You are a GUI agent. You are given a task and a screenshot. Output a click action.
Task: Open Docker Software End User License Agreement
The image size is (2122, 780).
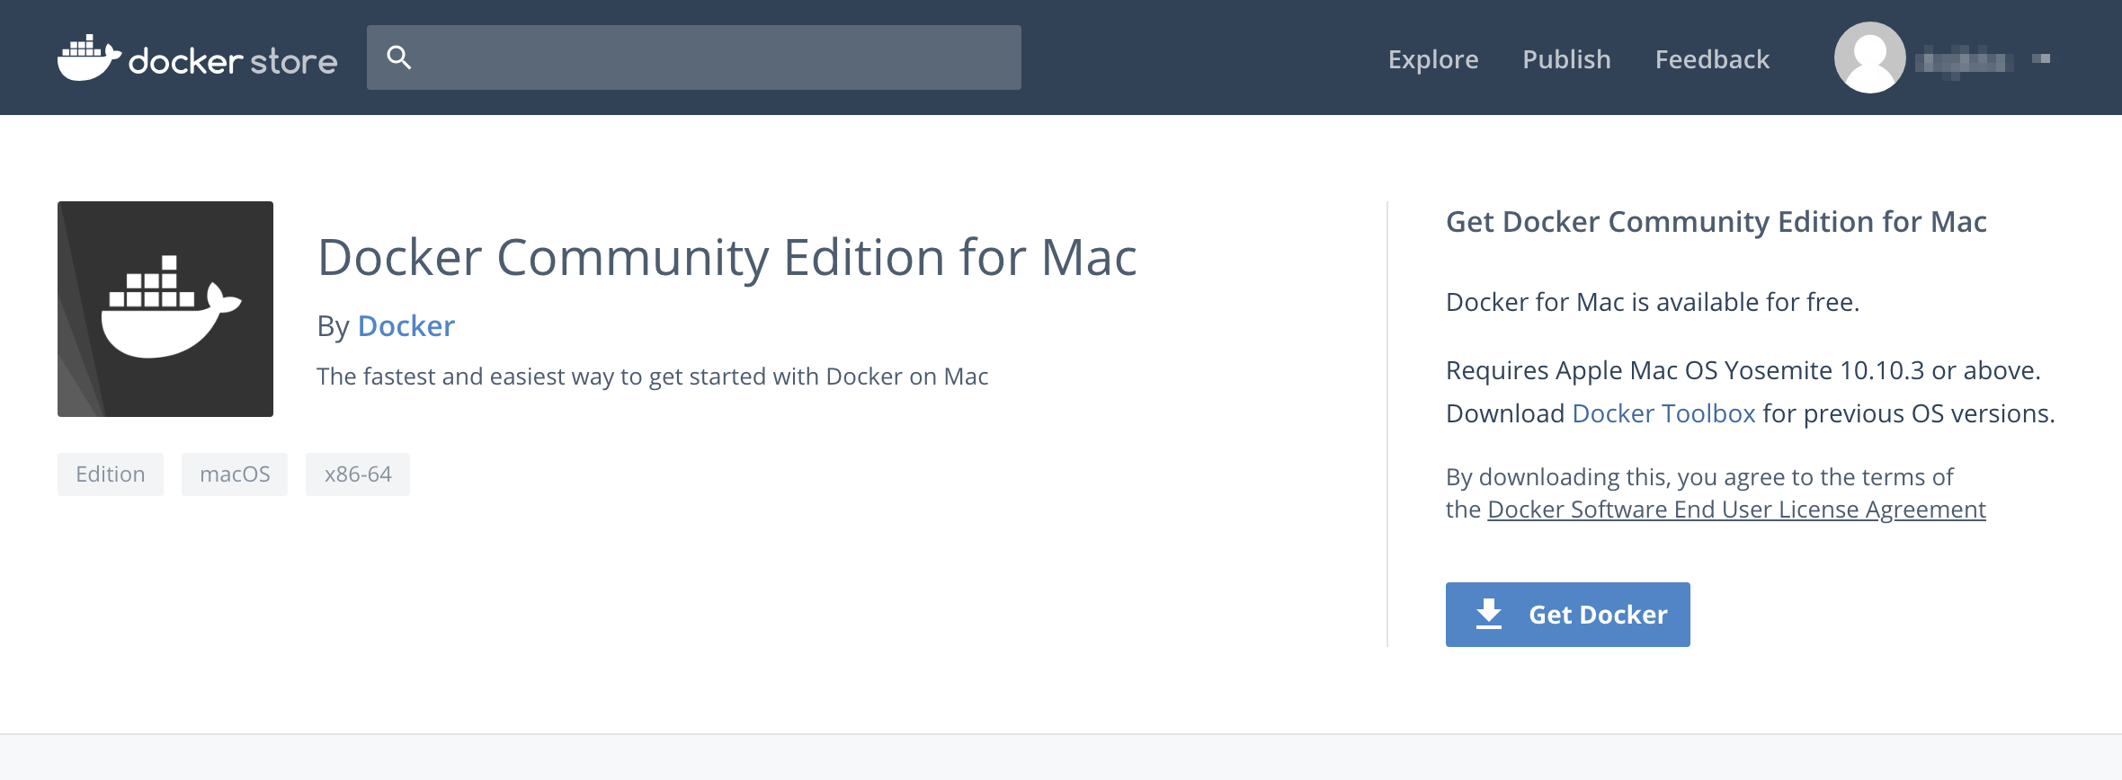pos(1735,510)
